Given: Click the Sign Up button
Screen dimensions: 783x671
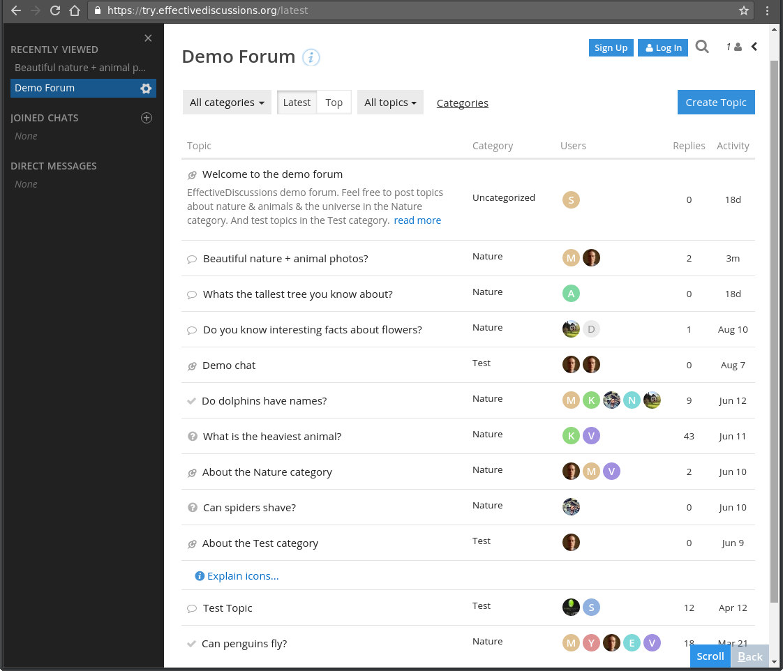Looking at the screenshot, I should [611, 48].
